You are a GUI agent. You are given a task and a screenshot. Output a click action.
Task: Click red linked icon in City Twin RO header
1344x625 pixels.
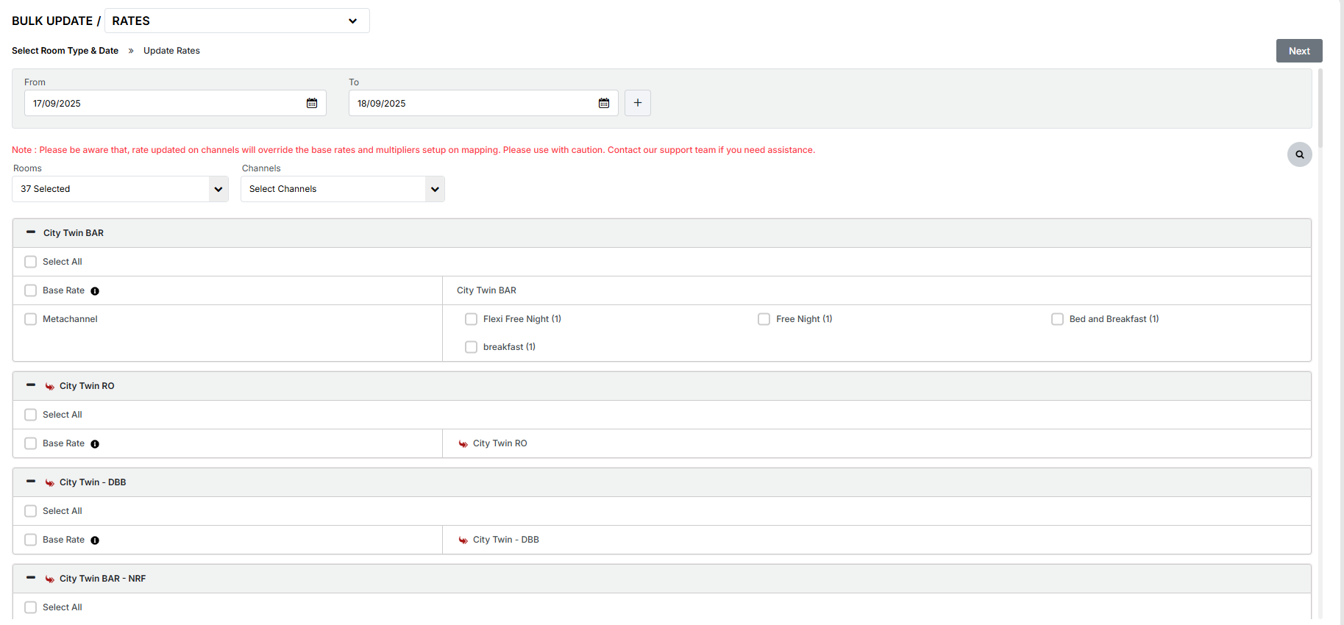(50, 387)
